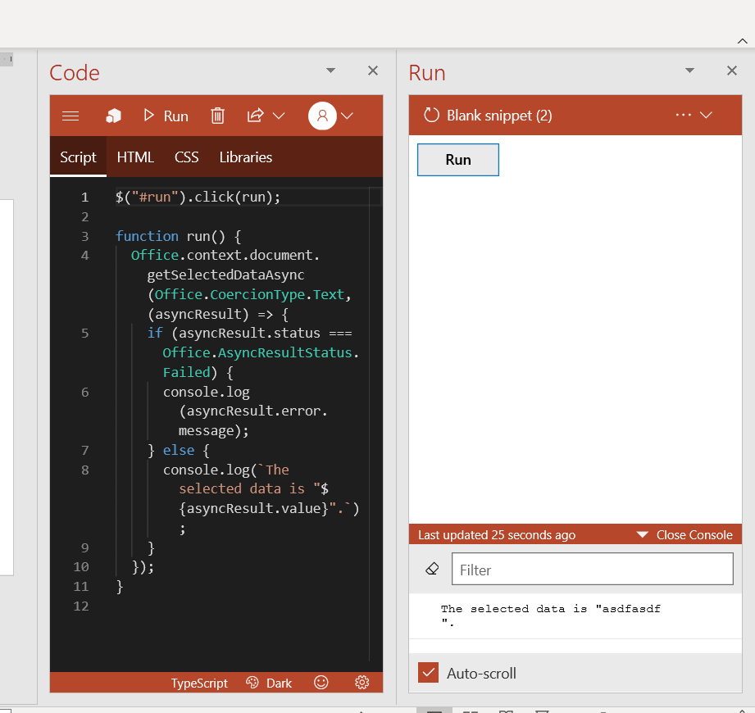The width and height of the screenshot is (755, 713).
Task: Send feedback using the smiley icon
Action: point(321,682)
